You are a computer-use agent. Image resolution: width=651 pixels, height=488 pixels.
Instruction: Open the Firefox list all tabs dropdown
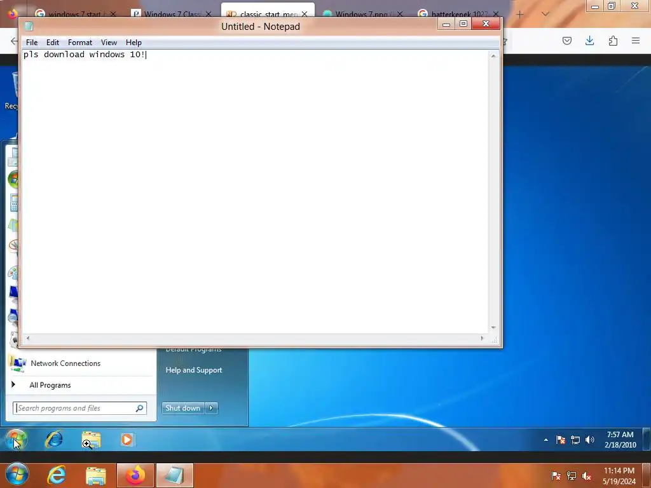pos(545,14)
